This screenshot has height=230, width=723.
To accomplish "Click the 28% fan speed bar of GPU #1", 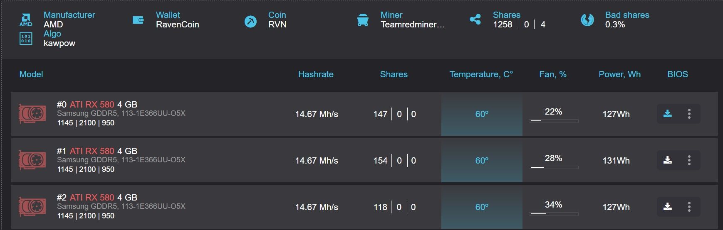I will coord(553,167).
